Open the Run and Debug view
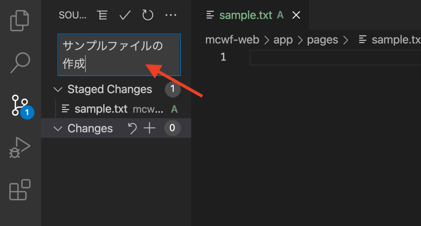This screenshot has width=421, height=226. (20, 148)
